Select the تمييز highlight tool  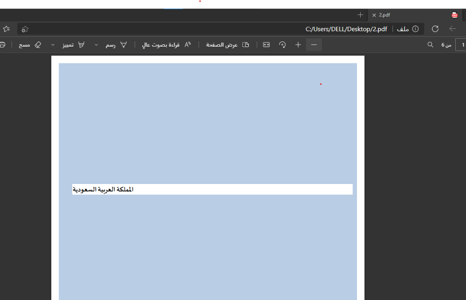[x=74, y=45]
